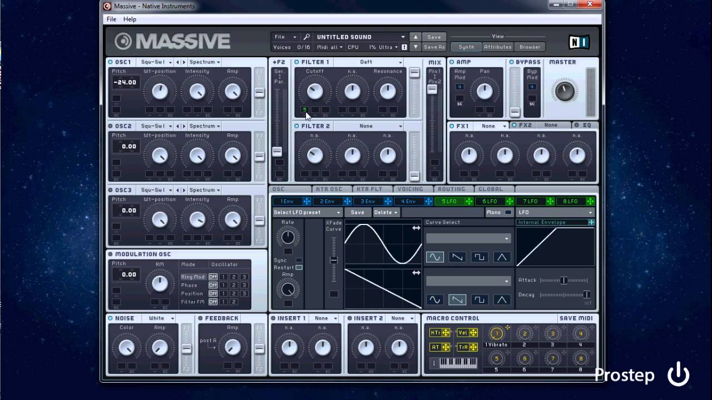Grab the 5 LFO modulation crosshair handle

pos(469,201)
